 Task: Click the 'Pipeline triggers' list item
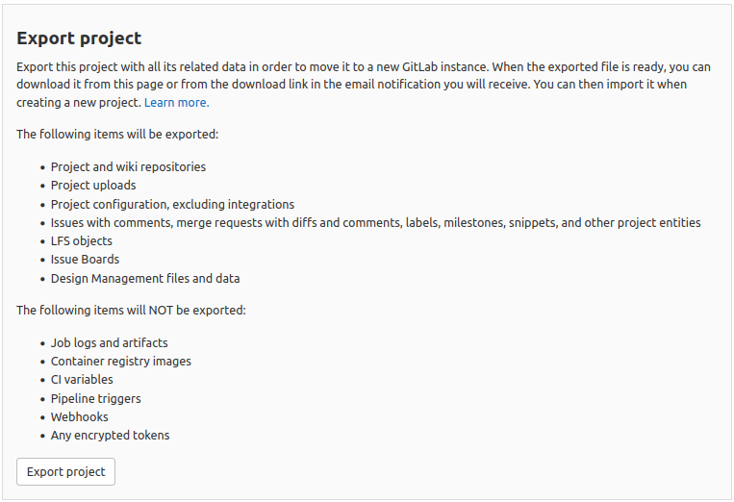pos(96,398)
